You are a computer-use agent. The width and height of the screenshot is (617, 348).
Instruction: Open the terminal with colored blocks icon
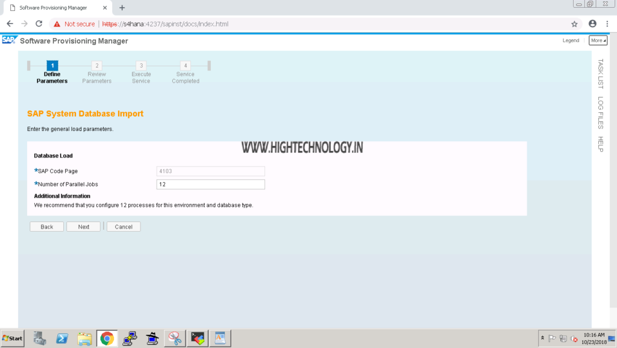pos(198,338)
